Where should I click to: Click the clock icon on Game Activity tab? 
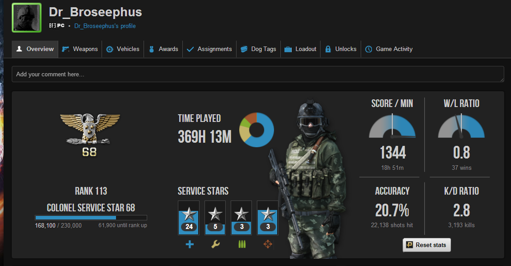[x=369, y=49]
